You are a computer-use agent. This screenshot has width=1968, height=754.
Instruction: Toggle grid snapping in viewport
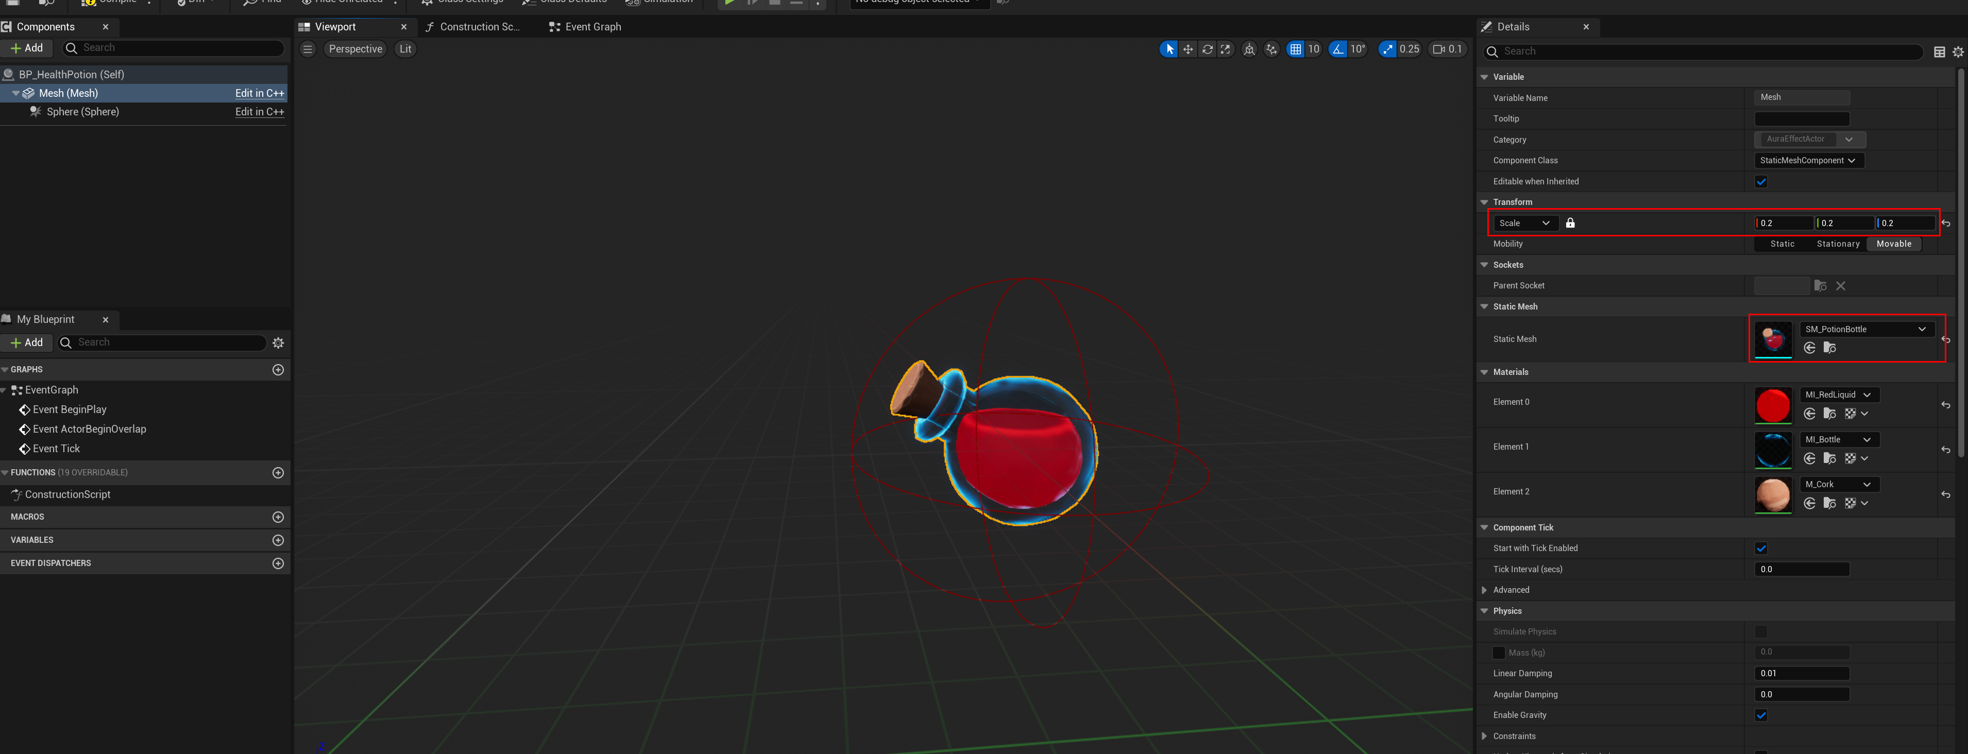coord(1296,49)
